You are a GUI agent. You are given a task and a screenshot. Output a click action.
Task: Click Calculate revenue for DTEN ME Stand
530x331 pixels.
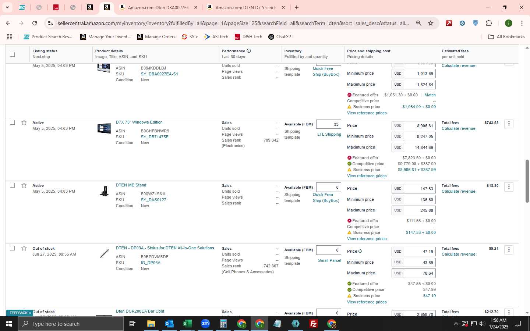point(458,191)
